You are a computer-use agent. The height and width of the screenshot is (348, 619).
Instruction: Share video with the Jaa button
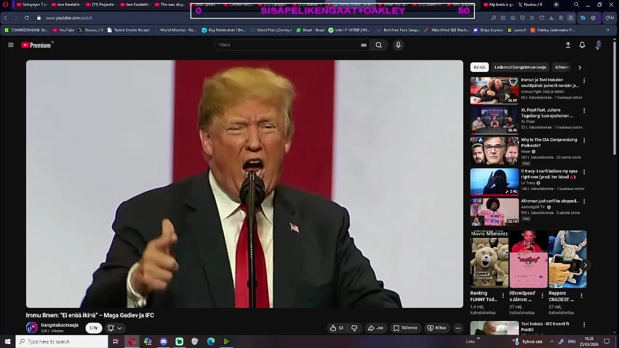[x=376, y=328]
